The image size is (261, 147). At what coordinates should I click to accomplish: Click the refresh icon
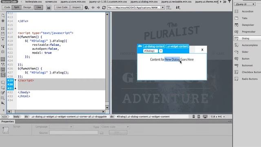104,7
